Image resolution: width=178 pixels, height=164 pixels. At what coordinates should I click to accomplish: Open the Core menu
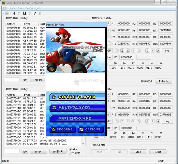pos(20,8)
